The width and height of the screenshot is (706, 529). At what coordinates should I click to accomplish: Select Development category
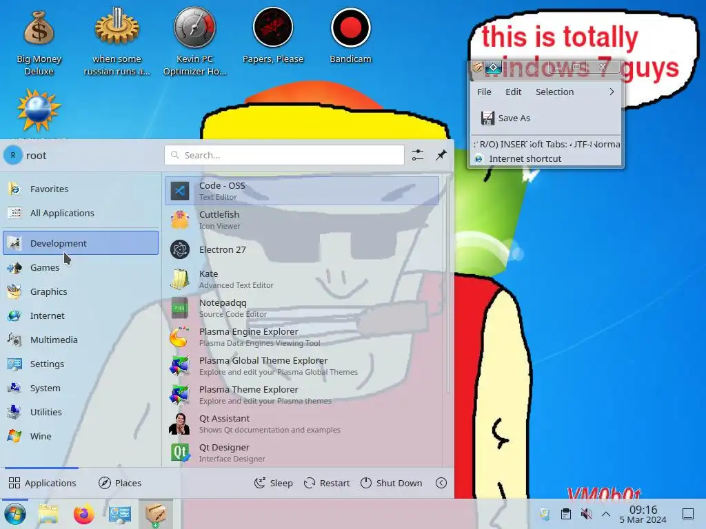point(81,243)
